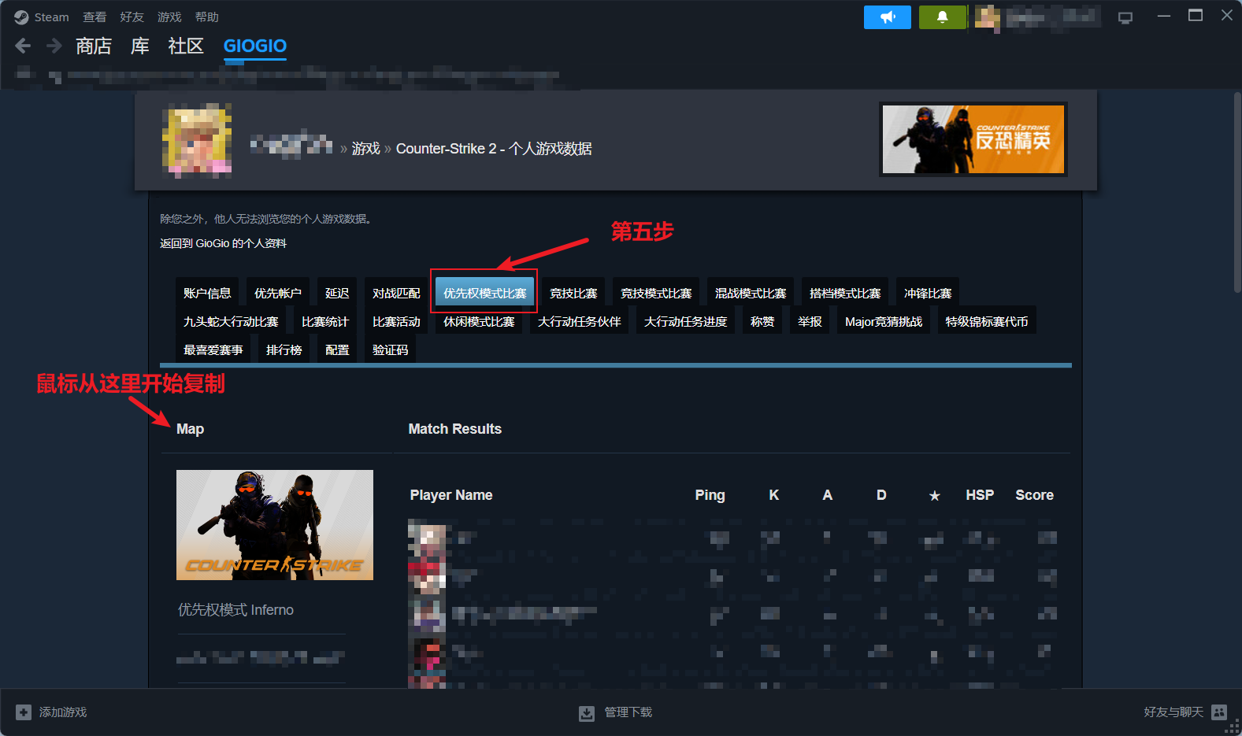This screenshot has height=736, width=1242.
Task: Select the 优先帐户 tab
Action: (278, 293)
